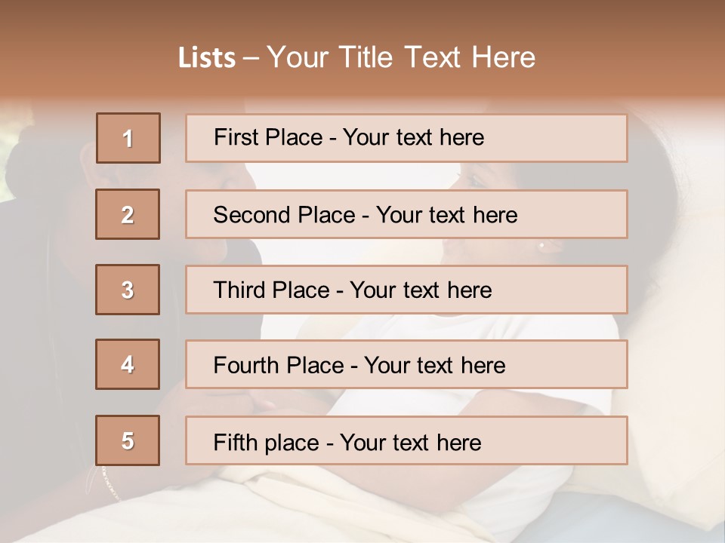725x543 pixels.
Task: Click 'Your text here' in Fourth Place bar
Action: pyautogui.click(x=434, y=366)
